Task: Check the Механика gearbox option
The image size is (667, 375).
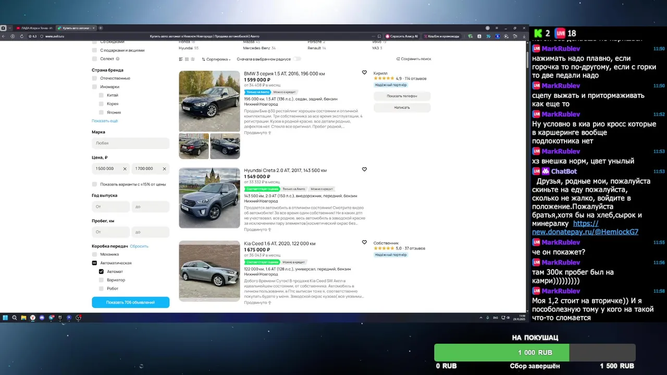Action: [94, 254]
